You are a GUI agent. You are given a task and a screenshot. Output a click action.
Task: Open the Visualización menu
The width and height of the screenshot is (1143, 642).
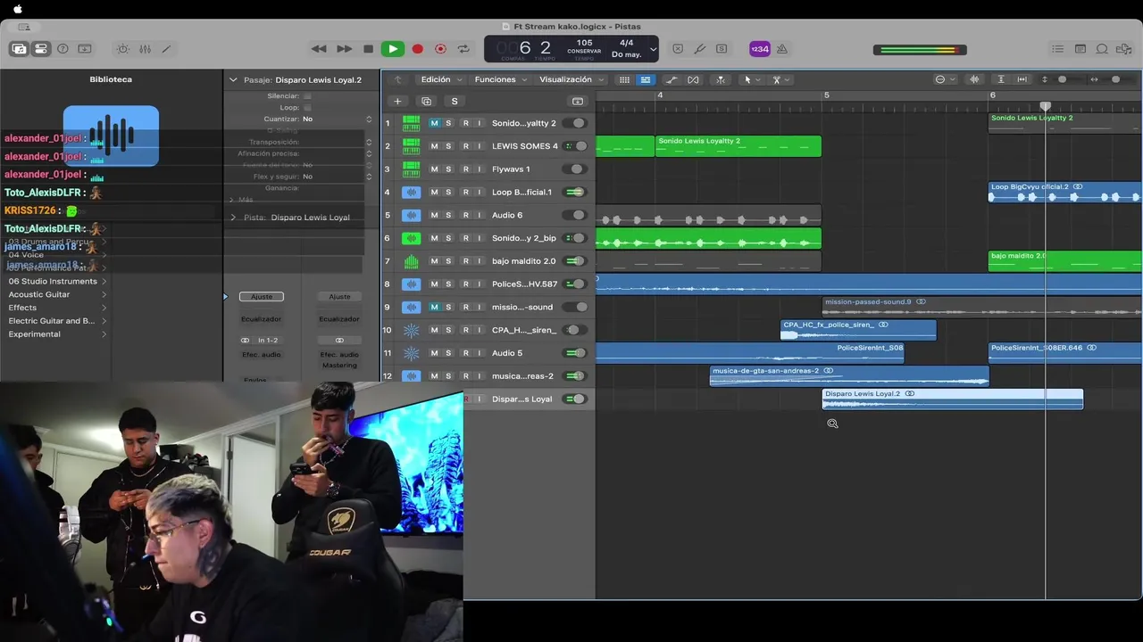(x=571, y=79)
